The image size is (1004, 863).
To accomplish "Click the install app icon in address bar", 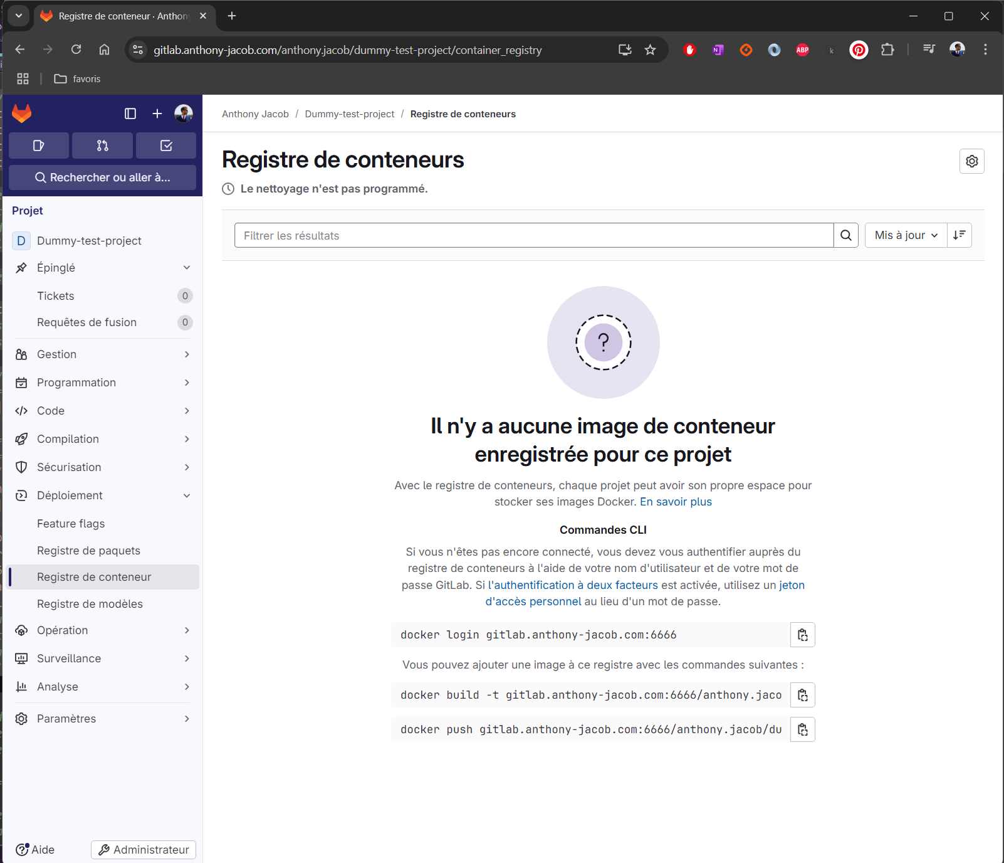I will point(625,50).
